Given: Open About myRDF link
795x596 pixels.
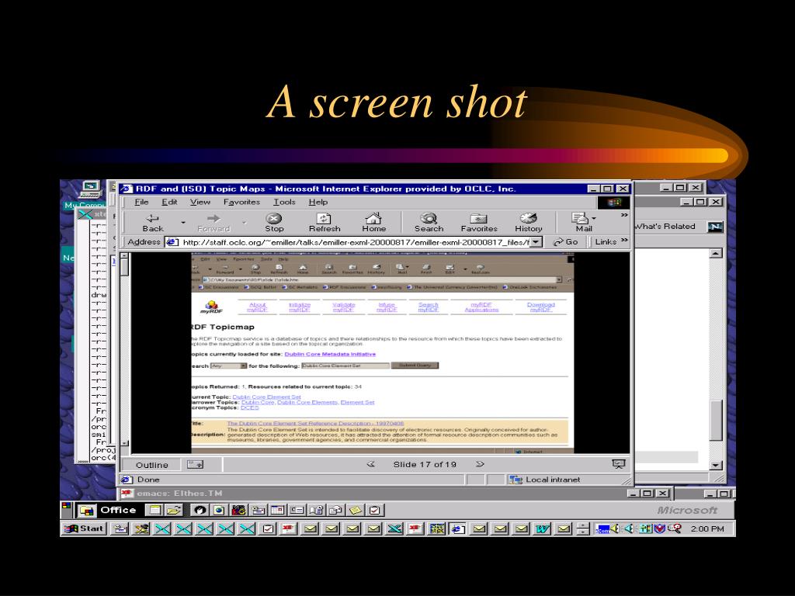Looking at the screenshot, I should pos(257,307).
